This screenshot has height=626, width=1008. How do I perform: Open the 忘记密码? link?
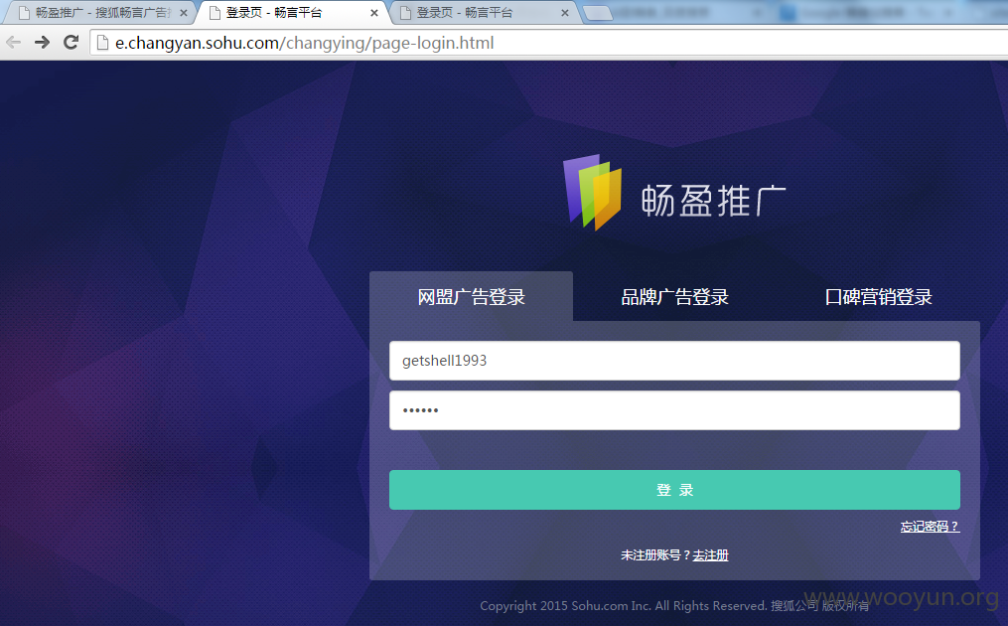pos(930,527)
